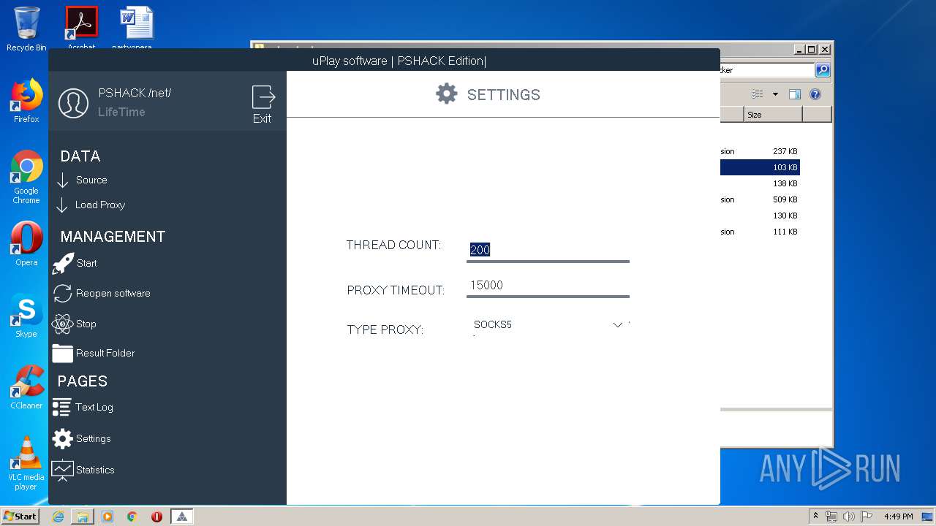The width and height of the screenshot is (936, 526).
Task: Open the Opera taskbar icon
Action: point(156,517)
